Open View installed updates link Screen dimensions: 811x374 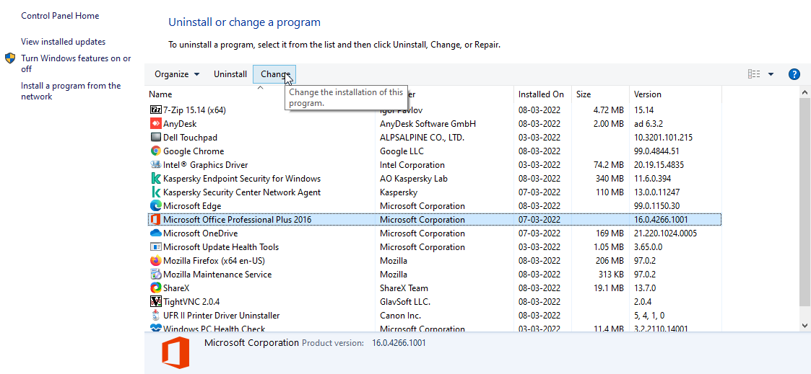[63, 42]
